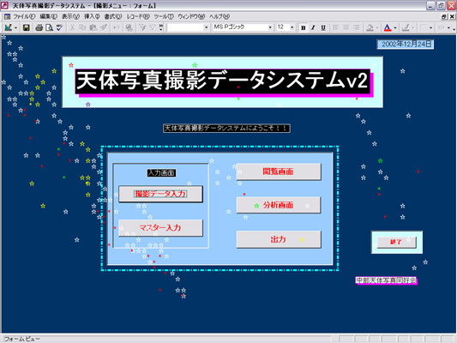Expand the font size 12 dropdown
Viewport: 457px width, 343px height.
pos(292,27)
